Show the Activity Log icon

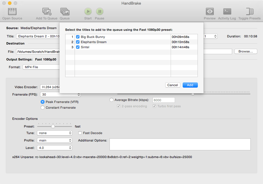(227, 11)
